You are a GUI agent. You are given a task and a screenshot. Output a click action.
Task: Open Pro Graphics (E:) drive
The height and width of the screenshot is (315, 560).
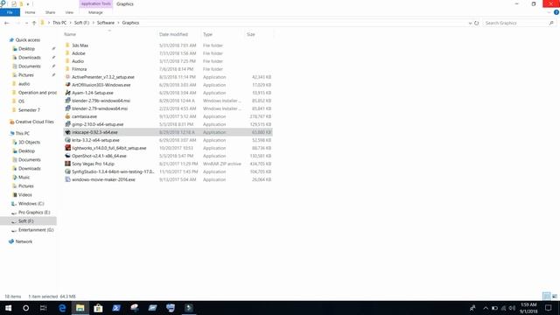34,212
